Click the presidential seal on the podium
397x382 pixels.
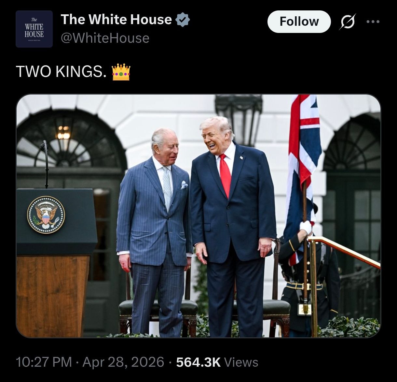46,215
